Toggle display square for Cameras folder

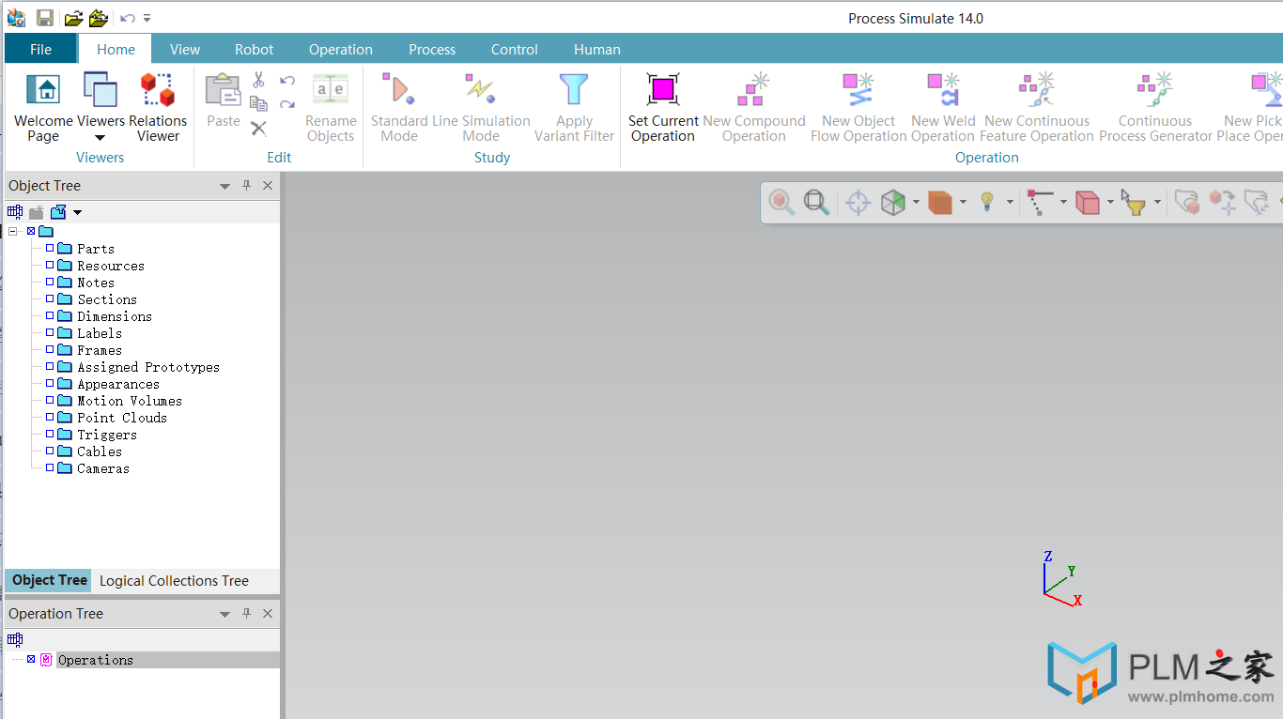[50, 468]
